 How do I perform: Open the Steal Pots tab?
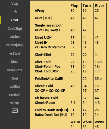click(15, 70)
